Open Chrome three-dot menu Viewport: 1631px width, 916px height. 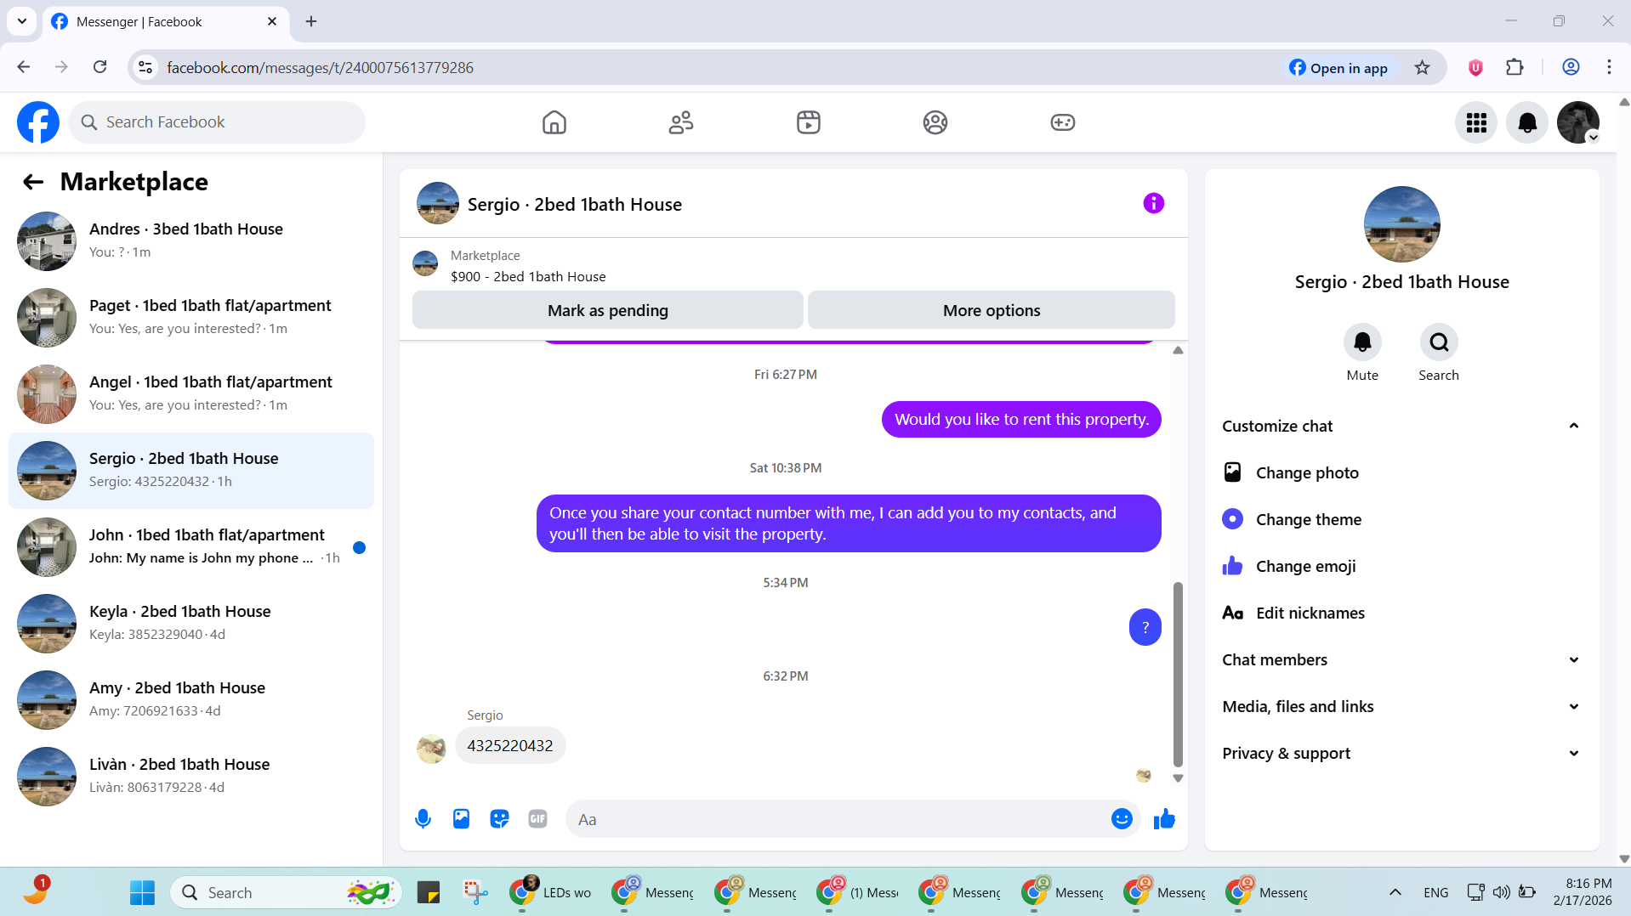point(1609,67)
